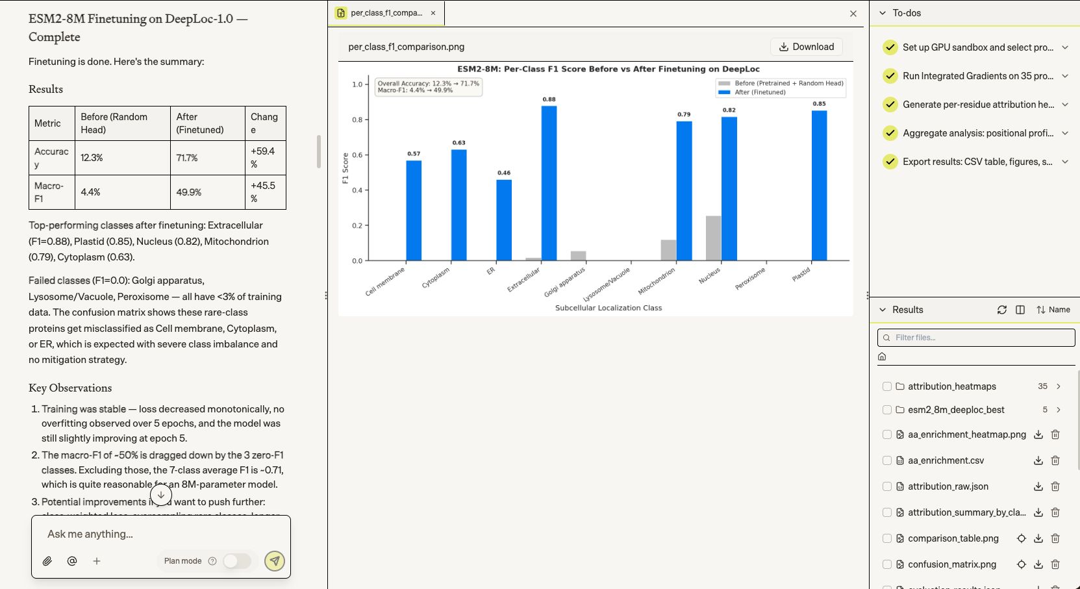Click the Plan mode help question-mark icon

212,561
